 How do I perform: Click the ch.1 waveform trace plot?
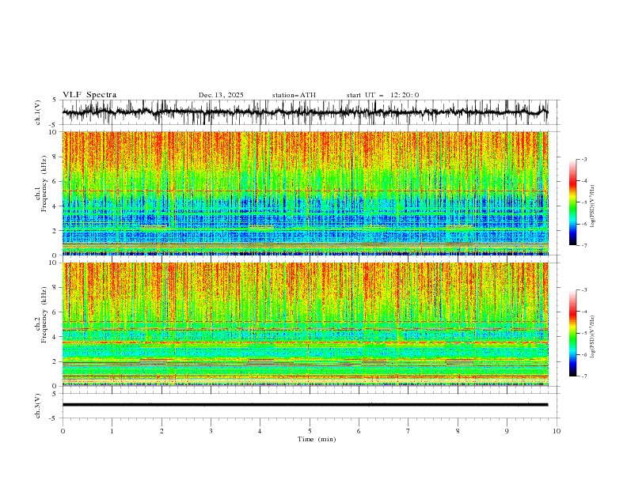point(305,112)
